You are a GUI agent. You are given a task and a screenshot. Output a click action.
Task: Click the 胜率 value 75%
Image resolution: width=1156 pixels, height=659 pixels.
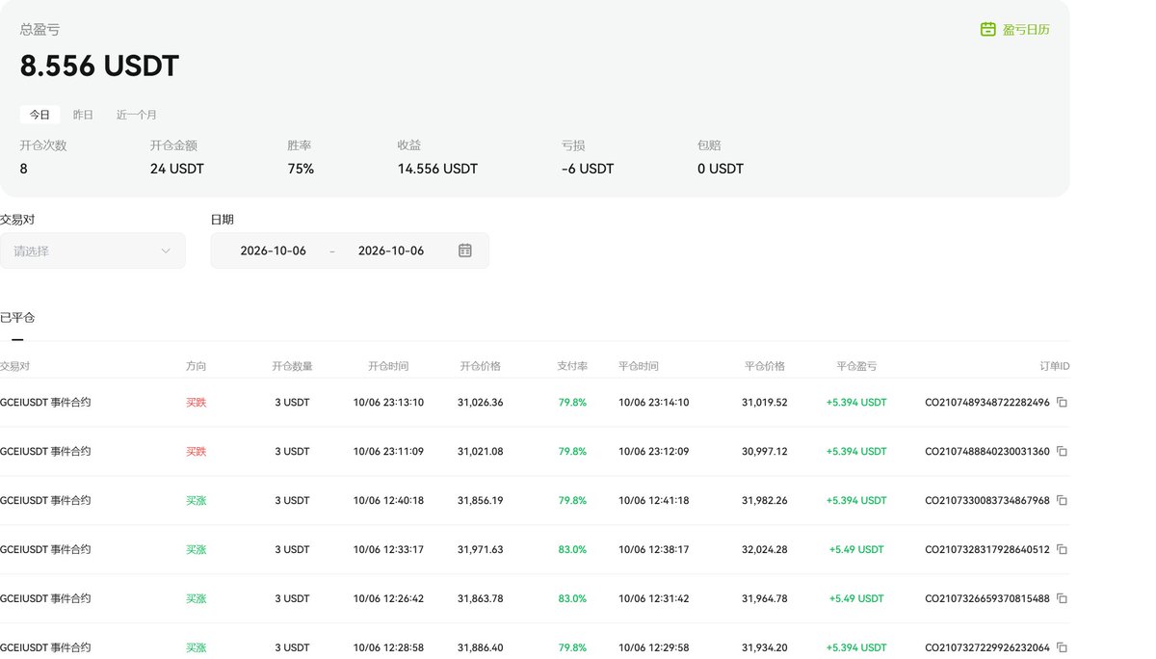[301, 170]
